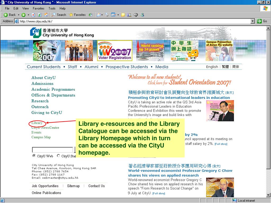Click the Discuss speech bubble icon

click(x=136, y=15)
